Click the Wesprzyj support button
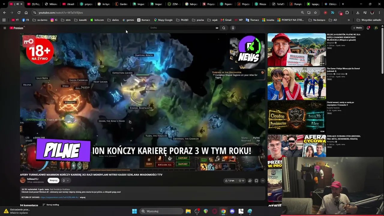Image resolution: width=384 pixels, height=216 pixels. point(53,181)
